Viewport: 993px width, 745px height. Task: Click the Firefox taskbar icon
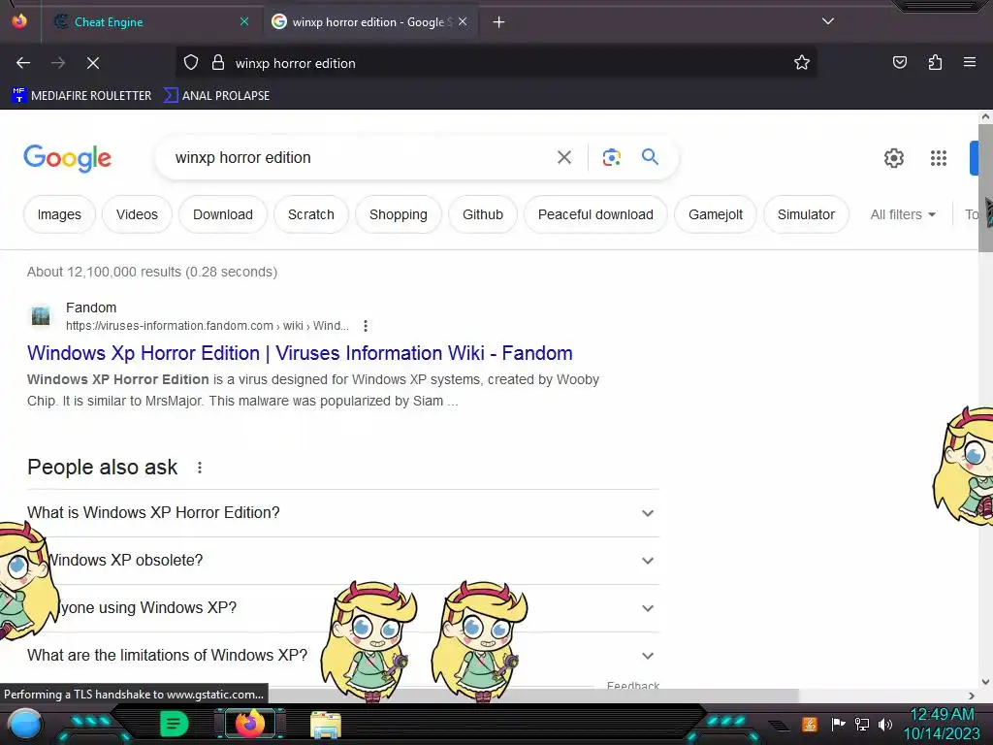coord(249,724)
